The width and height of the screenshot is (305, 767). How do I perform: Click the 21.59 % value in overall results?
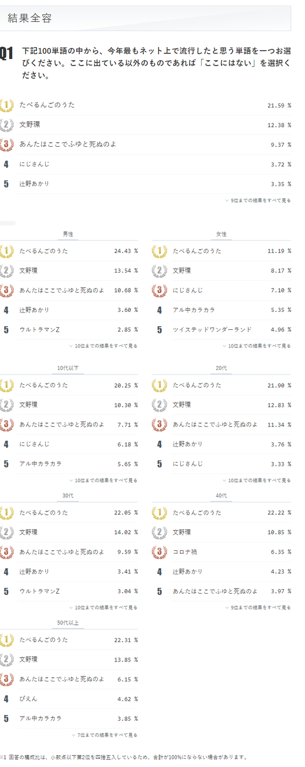coord(279,105)
